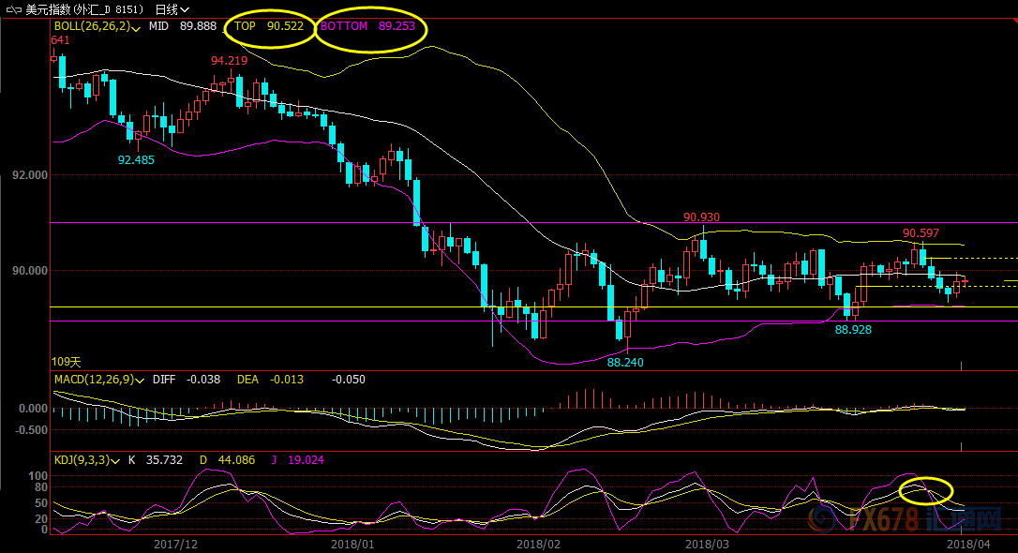This screenshot has height=553, width=1018.
Task: Expand the BOLL(26,26,2) indicator dropdown
Action: [x=138, y=27]
